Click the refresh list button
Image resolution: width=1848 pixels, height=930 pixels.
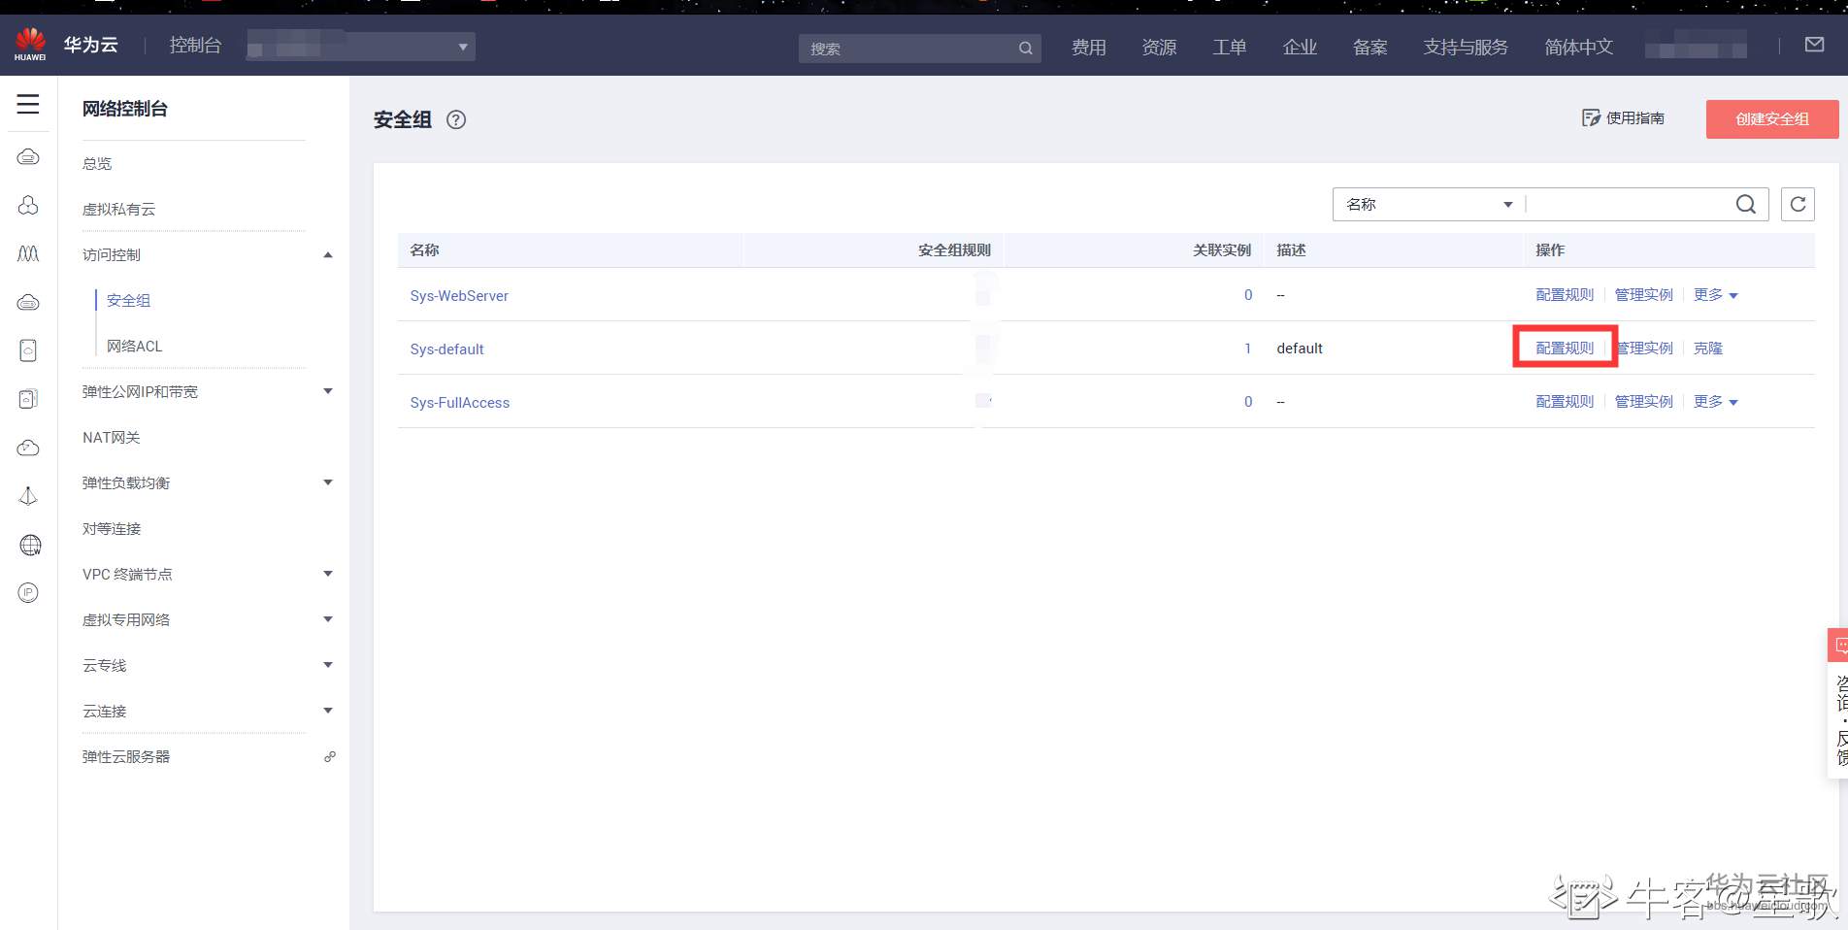[1798, 204]
